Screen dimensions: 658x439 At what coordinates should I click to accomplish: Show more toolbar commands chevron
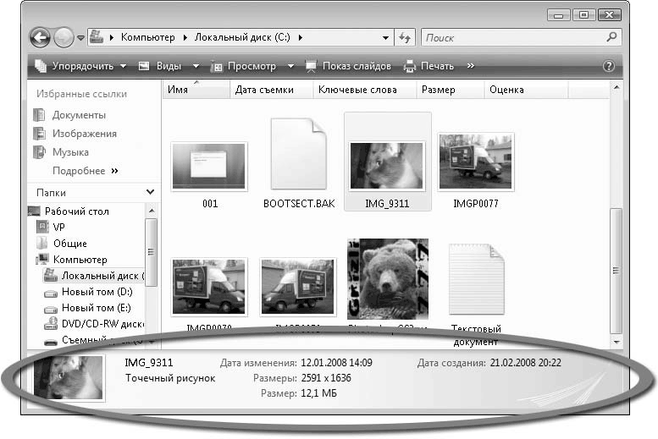coord(471,65)
